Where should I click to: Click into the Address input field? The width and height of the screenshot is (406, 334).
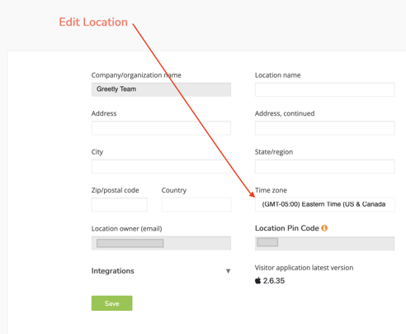pyautogui.click(x=161, y=128)
